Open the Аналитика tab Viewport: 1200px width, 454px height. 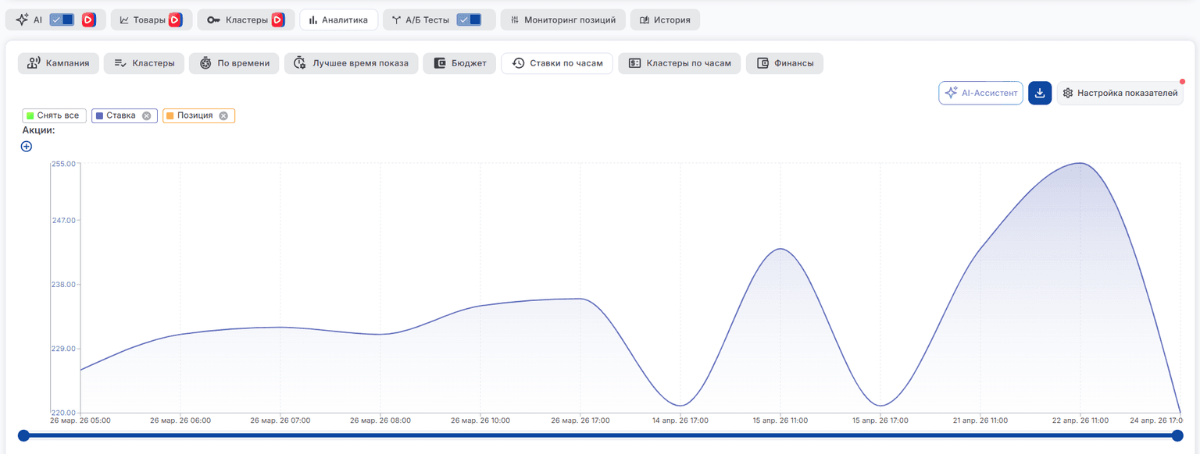click(338, 20)
